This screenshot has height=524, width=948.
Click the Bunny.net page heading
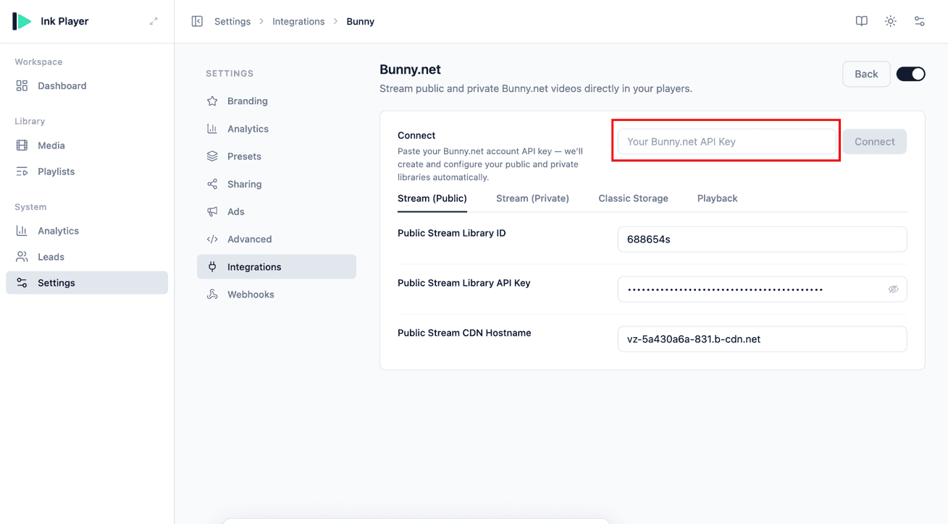coord(410,69)
